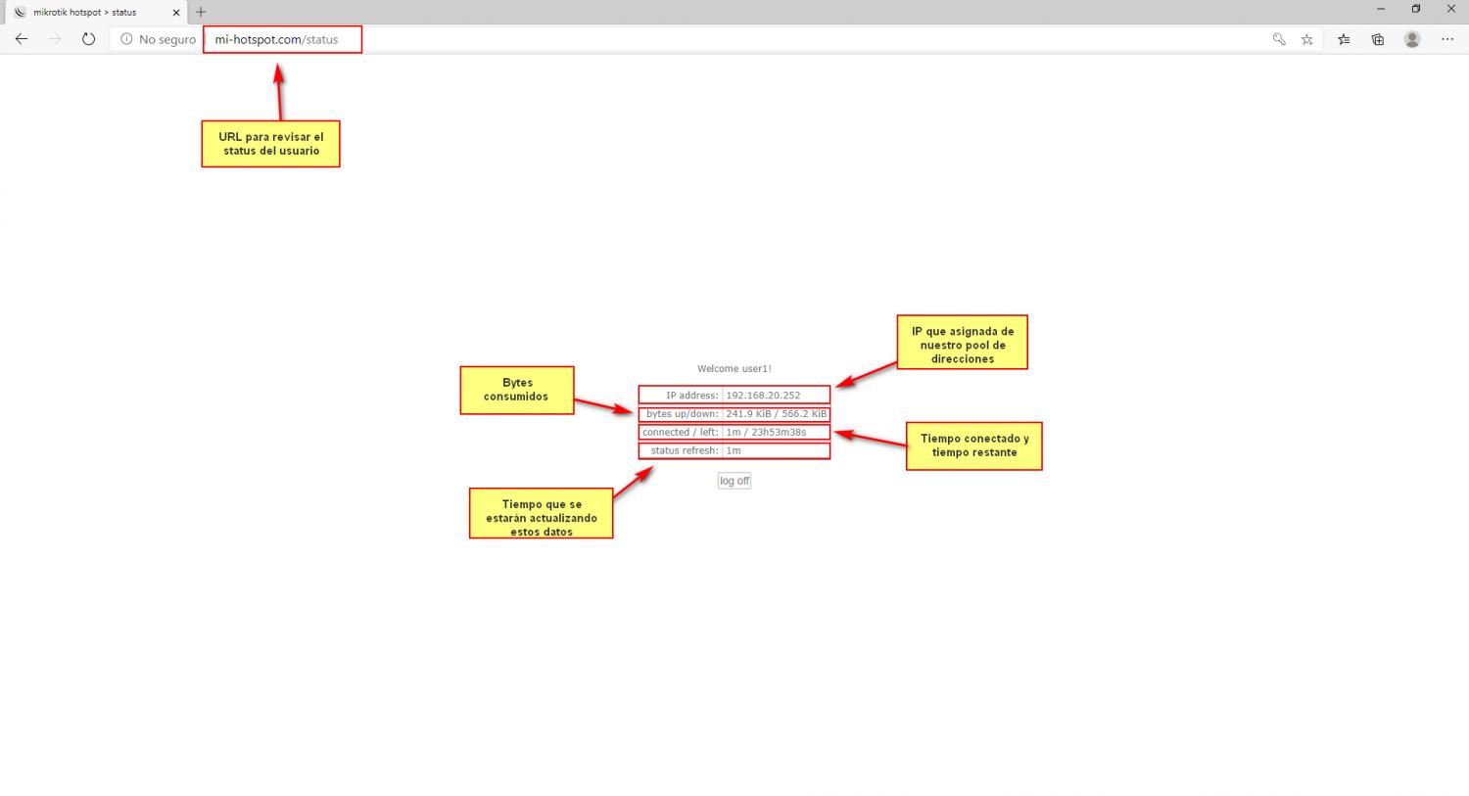The width and height of the screenshot is (1469, 796).
Task: Restore down the browser window
Action: (1415, 10)
